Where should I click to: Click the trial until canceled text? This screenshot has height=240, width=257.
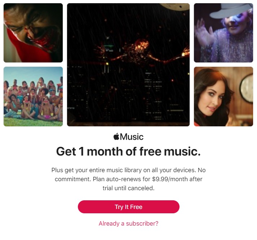pos(128,188)
